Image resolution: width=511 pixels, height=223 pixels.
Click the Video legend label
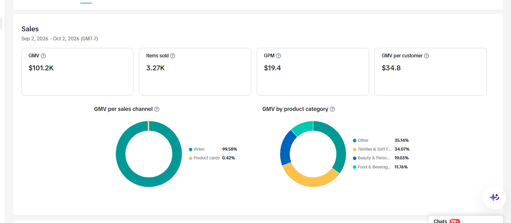[x=199, y=149]
